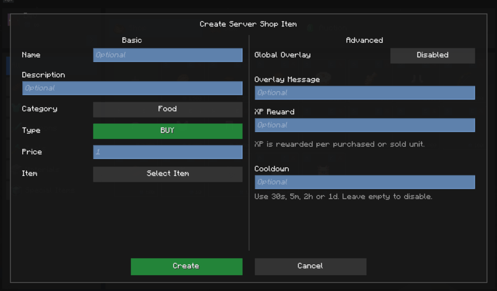
Task: Click the Price label
Action: (x=32, y=152)
